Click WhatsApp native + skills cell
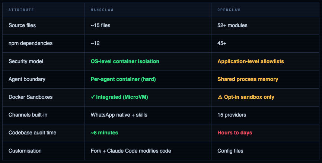322x163 pixels. click(x=119, y=115)
